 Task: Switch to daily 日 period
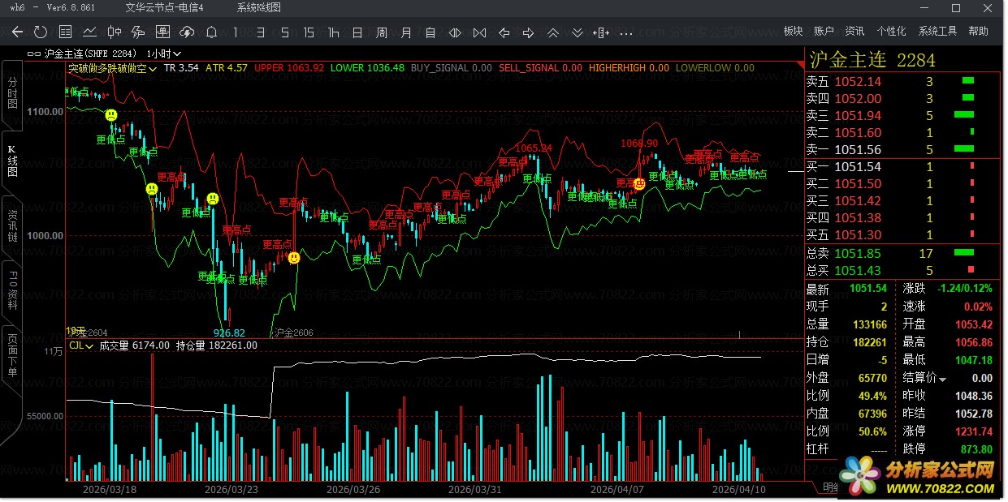point(357,32)
